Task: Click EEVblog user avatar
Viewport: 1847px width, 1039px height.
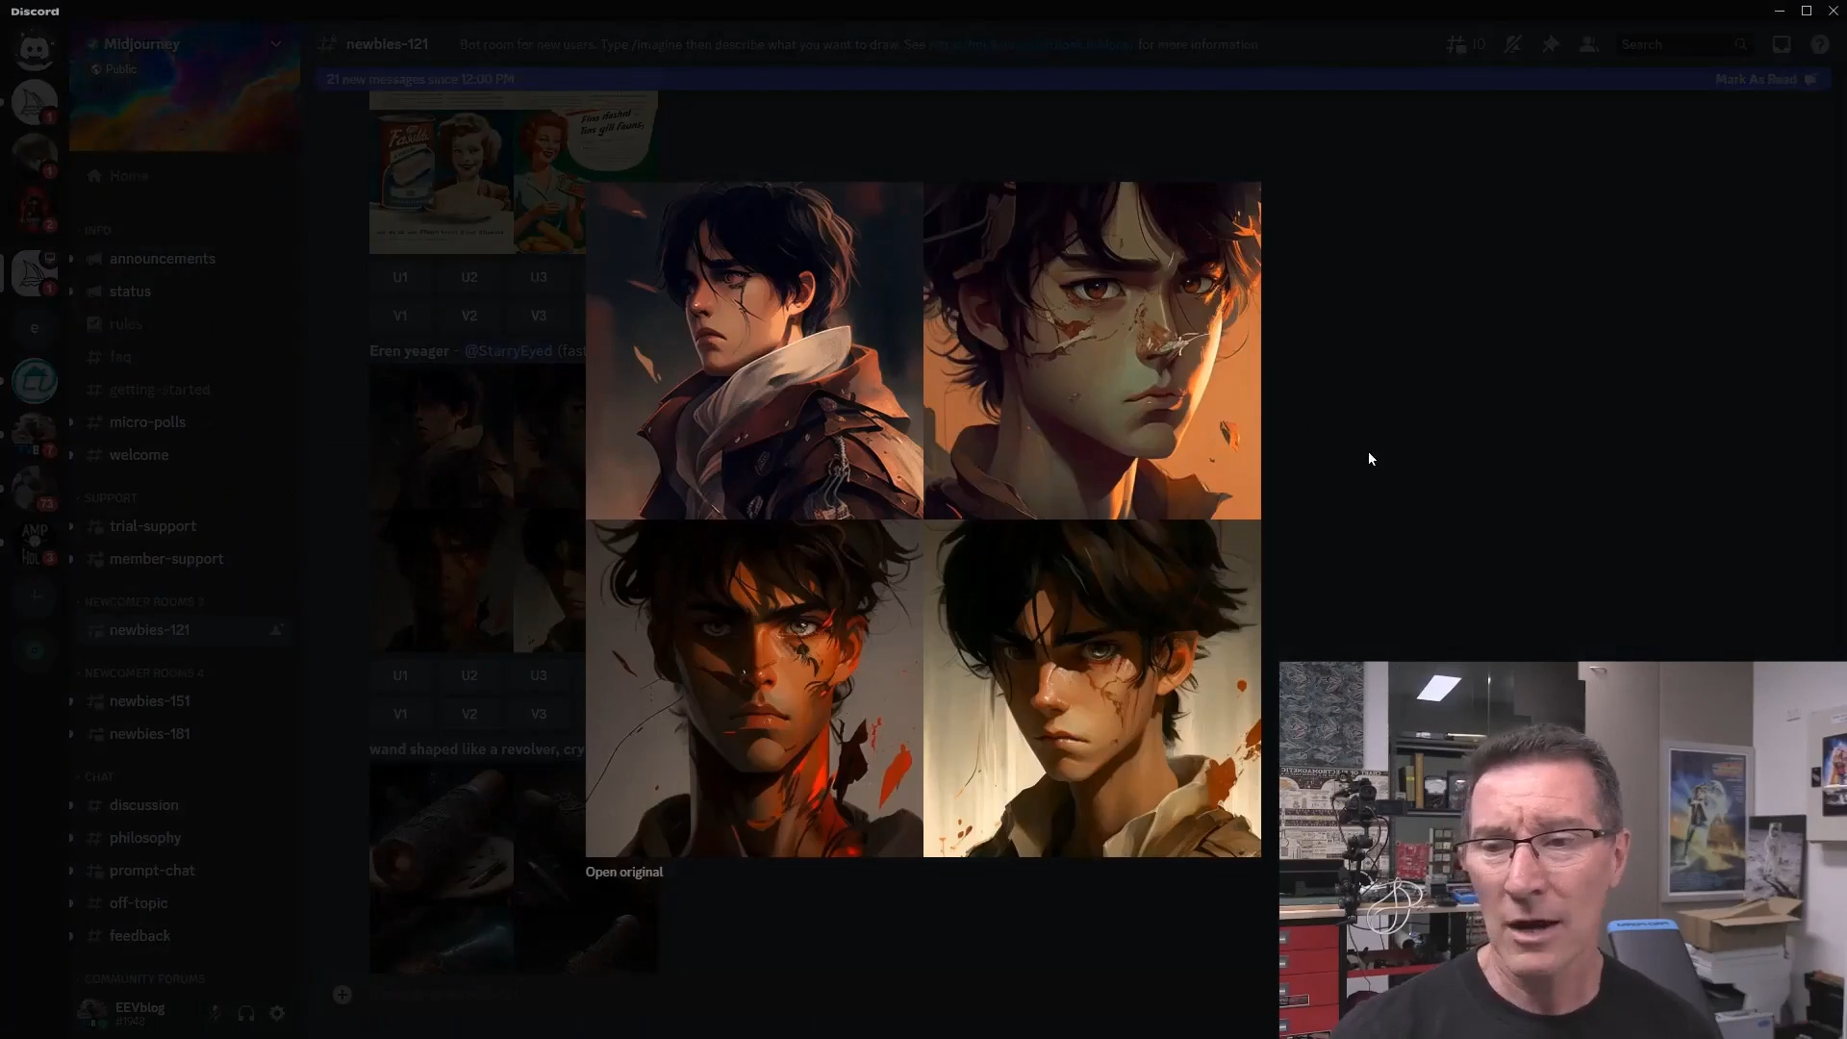Action: coord(92,1012)
